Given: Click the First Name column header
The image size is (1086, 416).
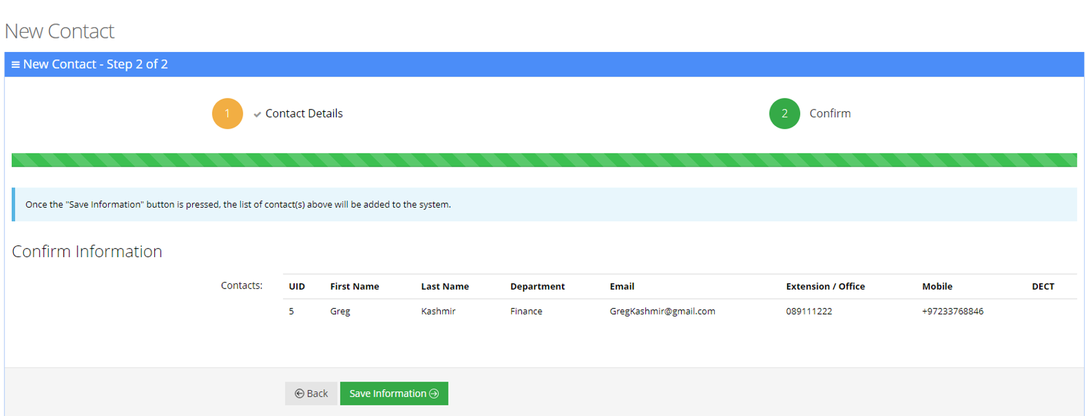Looking at the screenshot, I should 354,286.
